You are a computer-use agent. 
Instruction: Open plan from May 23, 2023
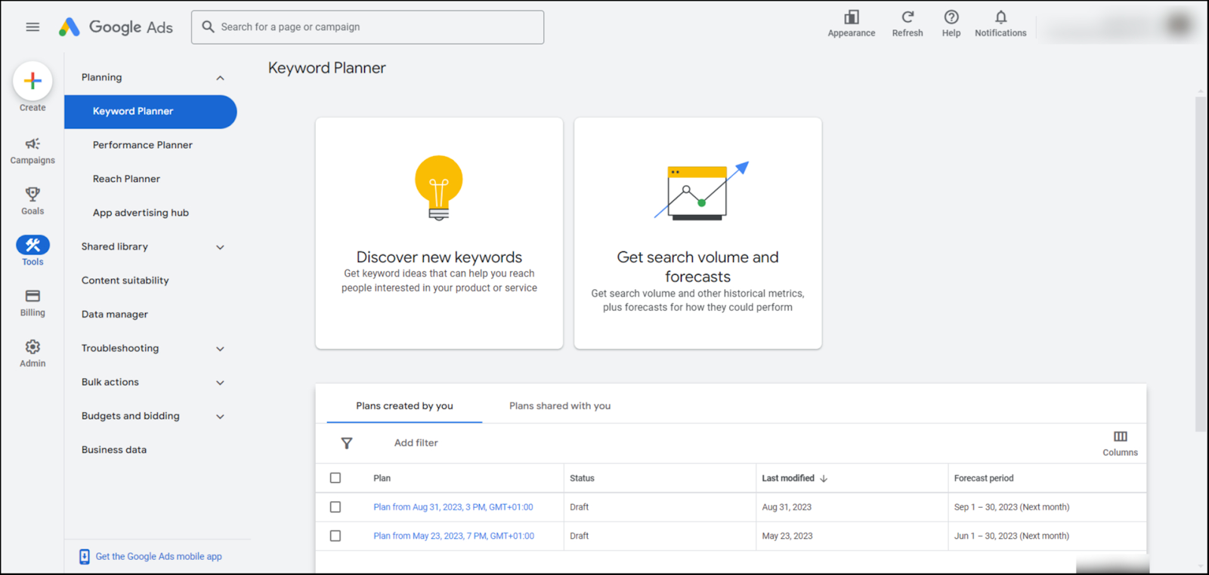(x=453, y=536)
